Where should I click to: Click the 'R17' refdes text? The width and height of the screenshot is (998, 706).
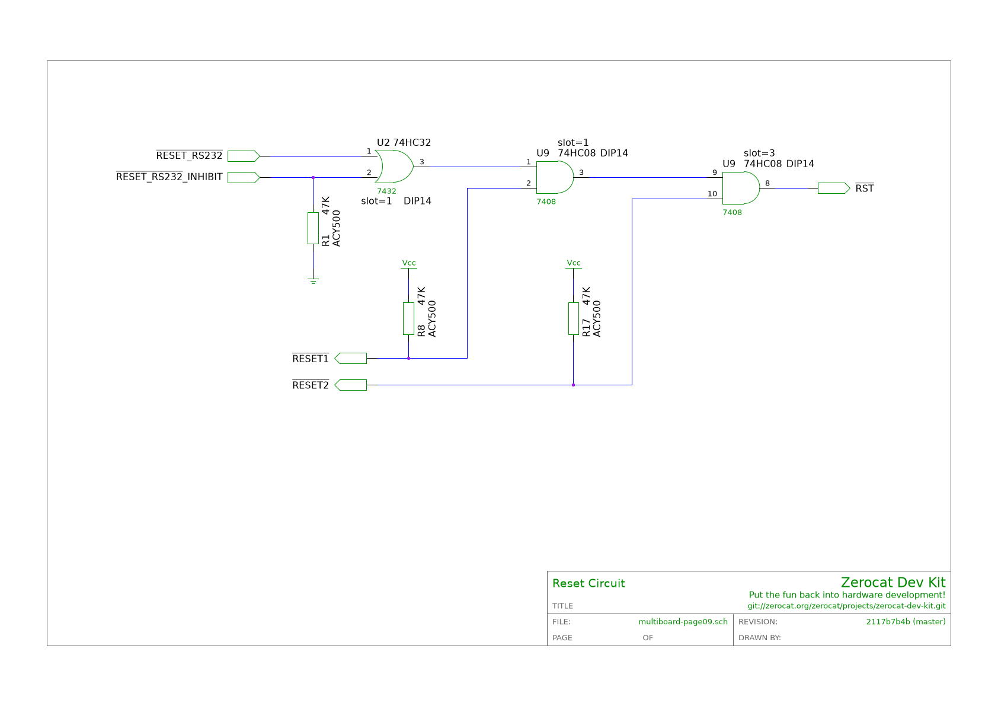click(586, 328)
